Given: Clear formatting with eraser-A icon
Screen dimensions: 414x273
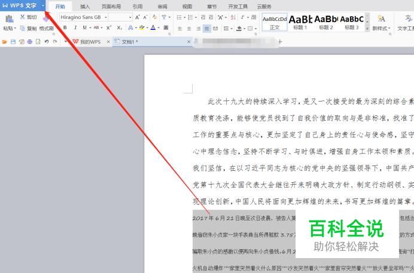Looking at the screenshot, I should (x=154, y=17).
